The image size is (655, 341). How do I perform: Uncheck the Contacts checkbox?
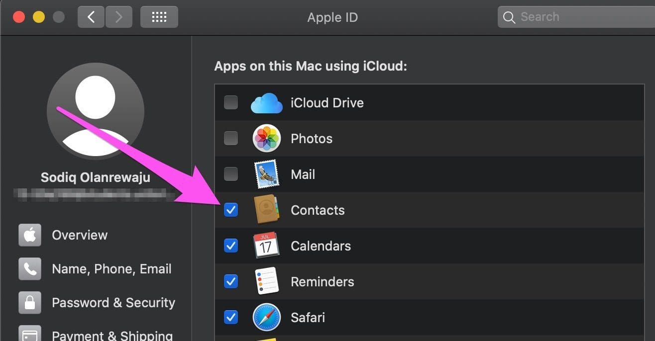pos(231,210)
